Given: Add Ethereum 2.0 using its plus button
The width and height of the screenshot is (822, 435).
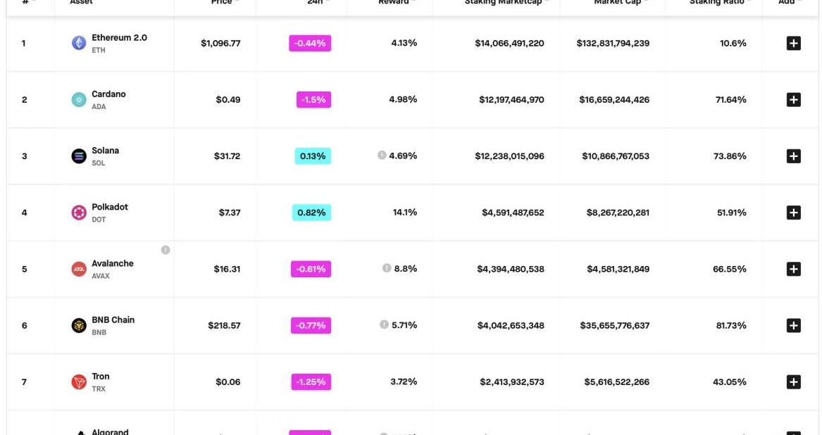Looking at the screenshot, I should coord(793,44).
